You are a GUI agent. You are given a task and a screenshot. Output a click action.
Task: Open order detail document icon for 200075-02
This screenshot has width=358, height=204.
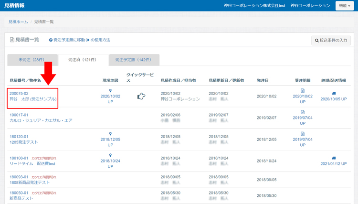coord(303,91)
